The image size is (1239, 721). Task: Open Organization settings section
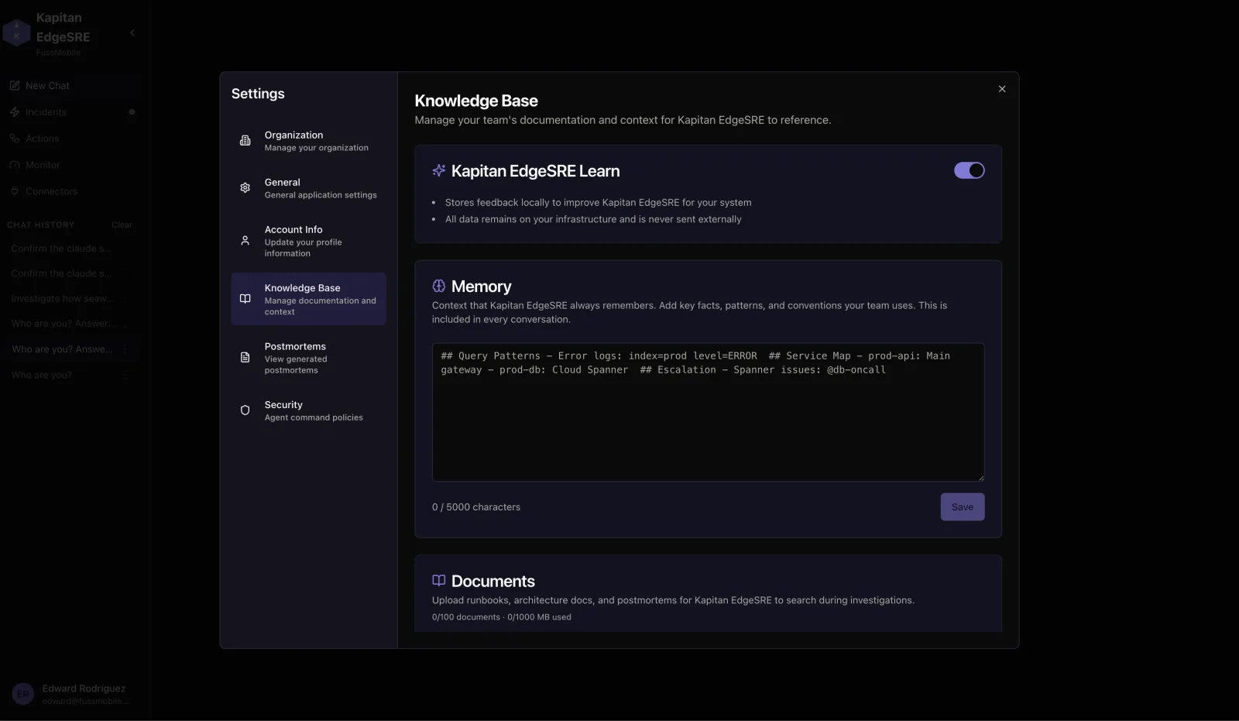pyautogui.click(x=308, y=141)
